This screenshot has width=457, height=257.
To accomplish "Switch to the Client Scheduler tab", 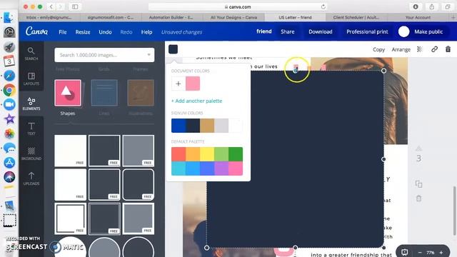I will [356, 17].
